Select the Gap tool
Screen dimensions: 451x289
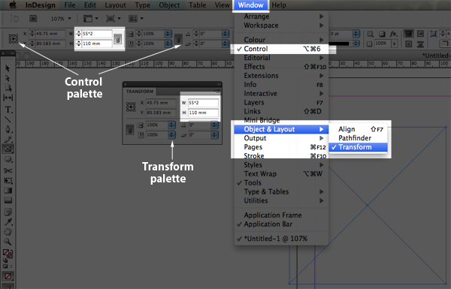click(x=8, y=98)
